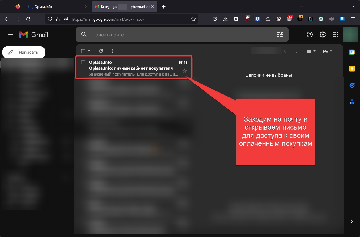Tick the select-all checkbox in mail toolbar
Viewport: 360px width, 237px height.
coord(83,51)
